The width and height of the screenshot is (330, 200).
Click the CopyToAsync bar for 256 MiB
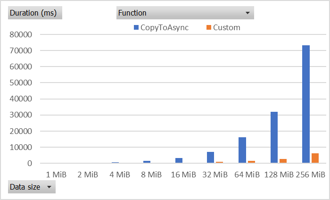306,104
